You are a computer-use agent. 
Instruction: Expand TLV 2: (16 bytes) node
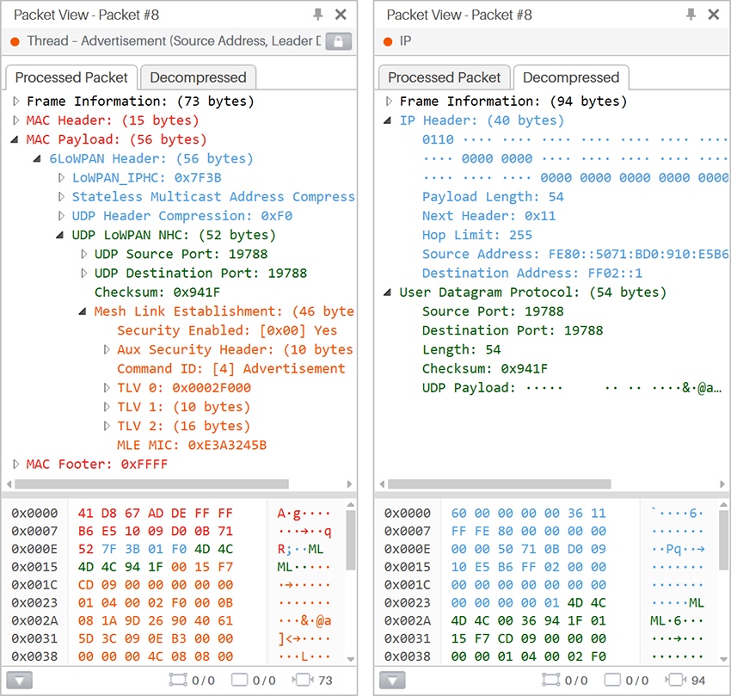click(x=107, y=427)
